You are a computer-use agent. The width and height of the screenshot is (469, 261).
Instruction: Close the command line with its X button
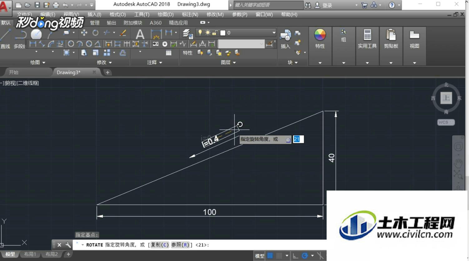(59, 245)
